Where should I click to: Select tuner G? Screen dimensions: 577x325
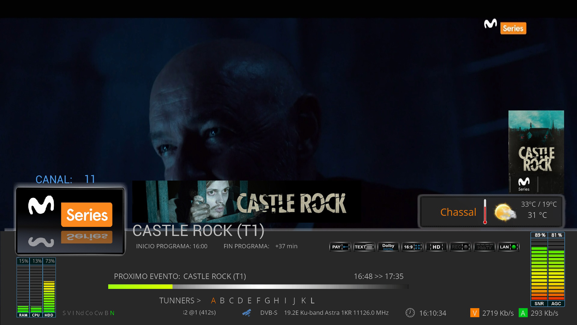click(x=267, y=301)
